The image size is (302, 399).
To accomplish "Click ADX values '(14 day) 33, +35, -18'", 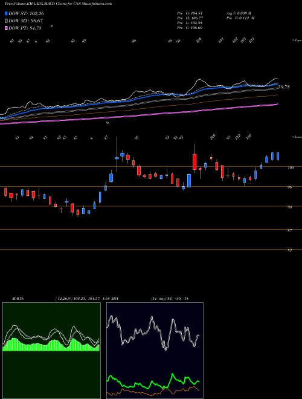I will pos(170,299).
